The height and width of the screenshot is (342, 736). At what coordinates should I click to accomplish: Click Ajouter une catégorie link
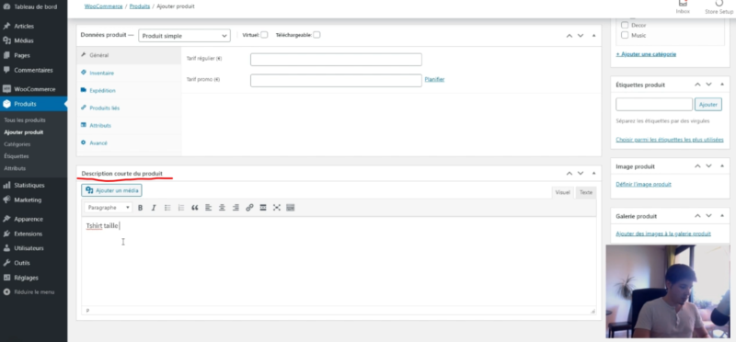tap(646, 54)
